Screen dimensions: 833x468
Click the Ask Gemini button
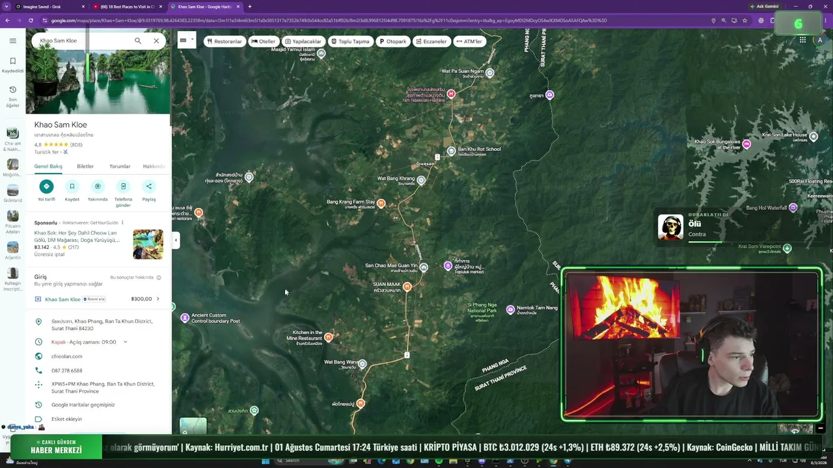(x=764, y=6)
